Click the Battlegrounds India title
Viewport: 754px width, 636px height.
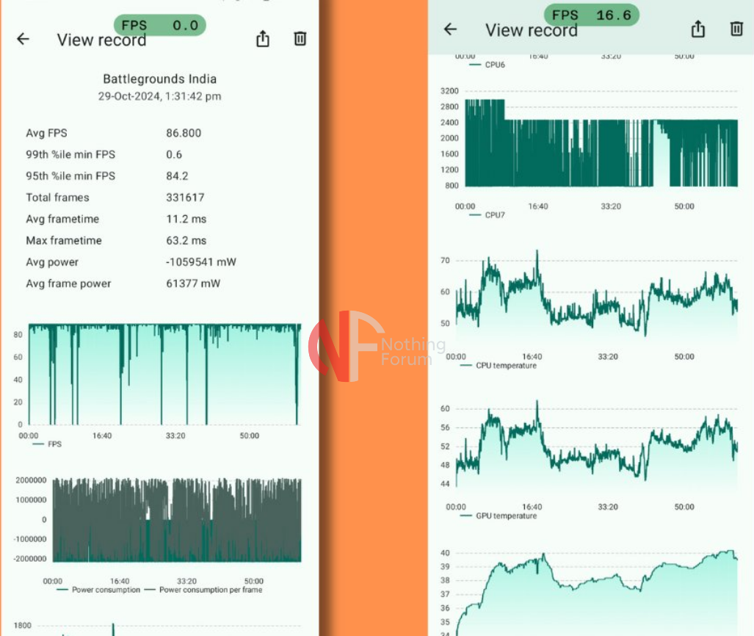159,79
